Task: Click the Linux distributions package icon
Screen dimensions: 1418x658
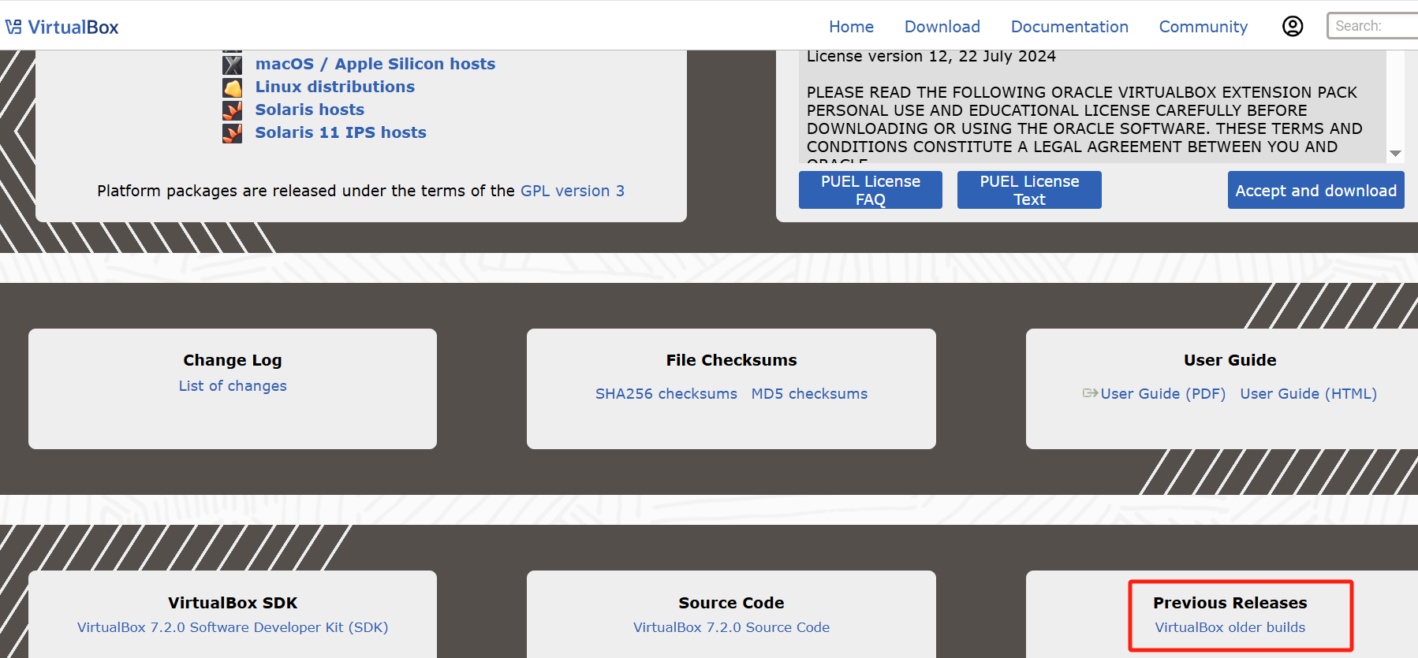Action: click(232, 87)
